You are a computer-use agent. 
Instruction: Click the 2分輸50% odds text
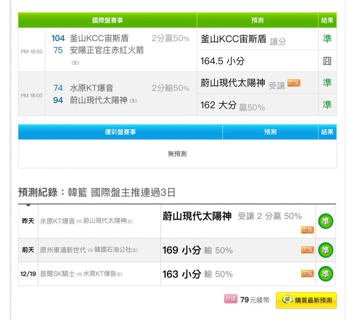(171, 88)
